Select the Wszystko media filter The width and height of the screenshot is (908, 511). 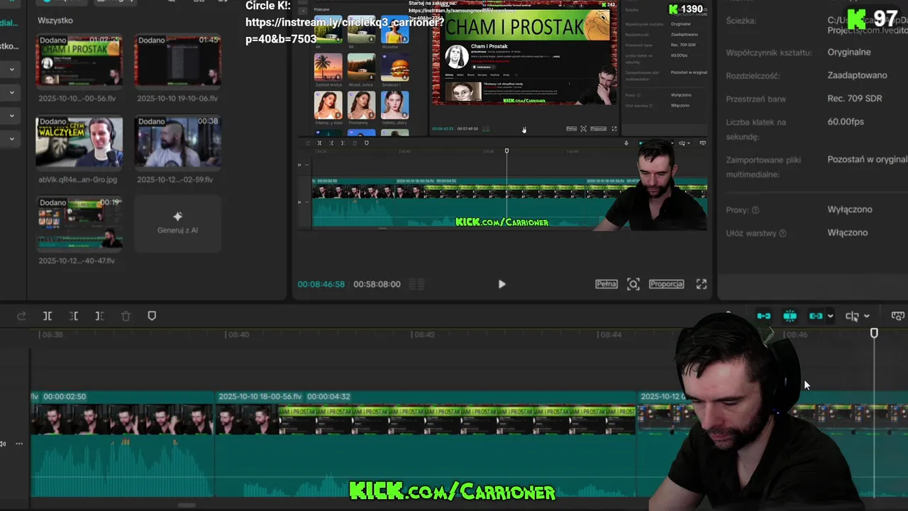click(x=55, y=21)
